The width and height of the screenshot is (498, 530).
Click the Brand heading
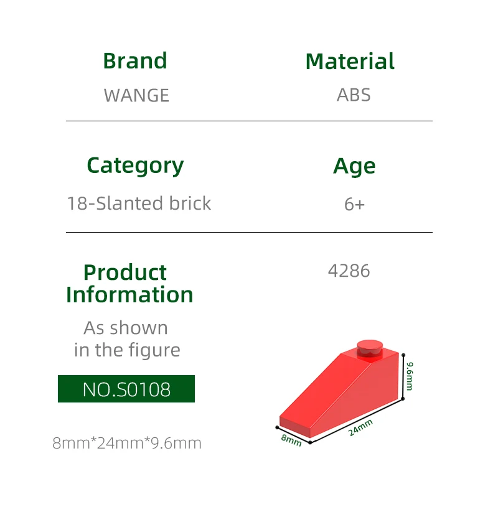click(x=135, y=61)
